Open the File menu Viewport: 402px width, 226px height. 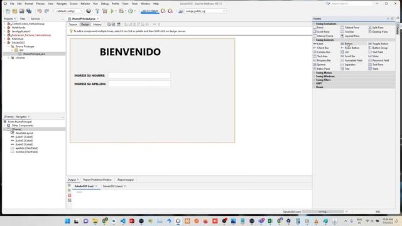point(12,4)
